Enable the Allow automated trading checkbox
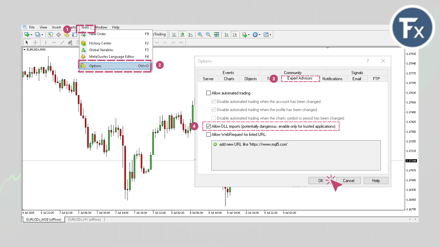The height and width of the screenshot is (247, 440). tap(208, 93)
